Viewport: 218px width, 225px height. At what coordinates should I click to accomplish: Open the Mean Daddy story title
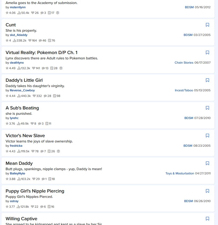pos(19,163)
